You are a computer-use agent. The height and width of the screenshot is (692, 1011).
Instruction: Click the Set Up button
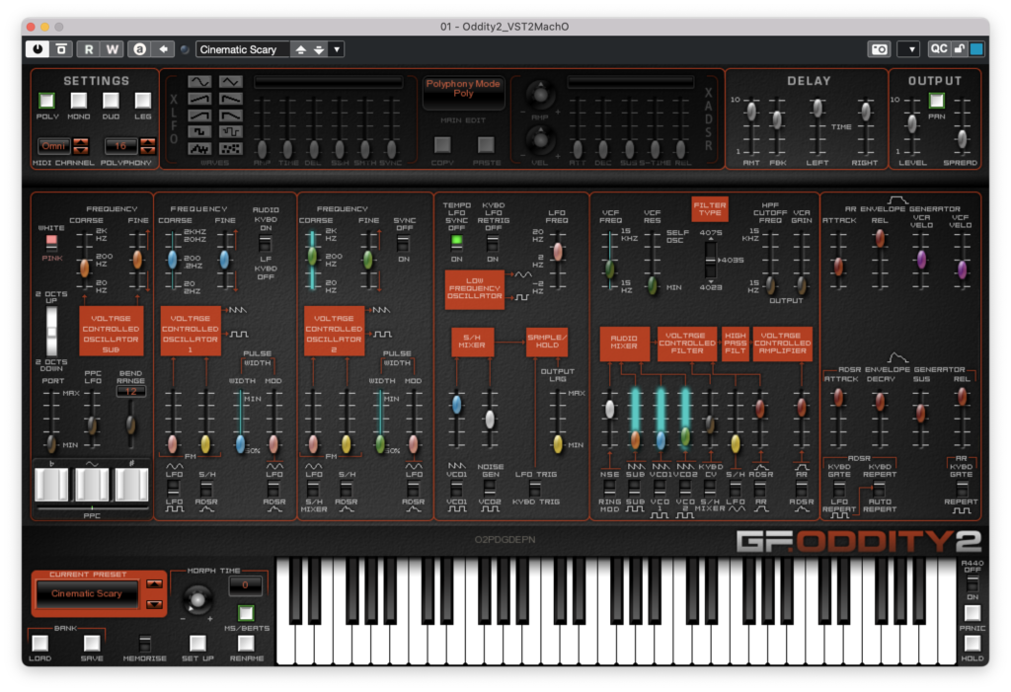tap(197, 643)
